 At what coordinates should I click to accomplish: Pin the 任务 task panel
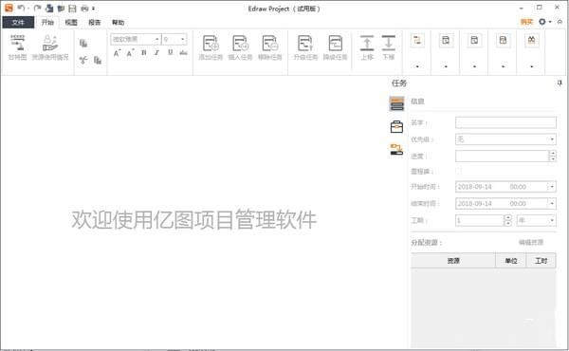pyautogui.click(x=560, y=83)
